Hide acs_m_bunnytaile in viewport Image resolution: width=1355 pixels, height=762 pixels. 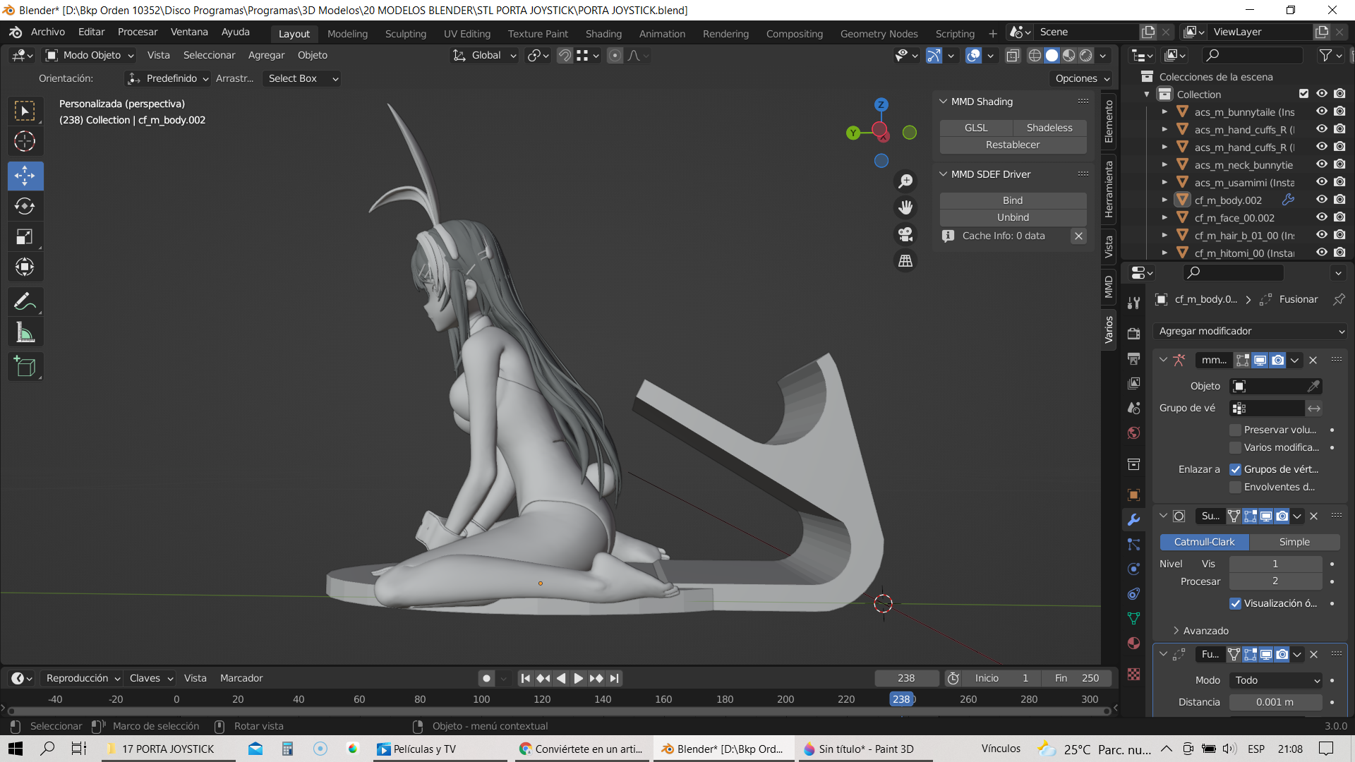click(x=1322, y=111)
